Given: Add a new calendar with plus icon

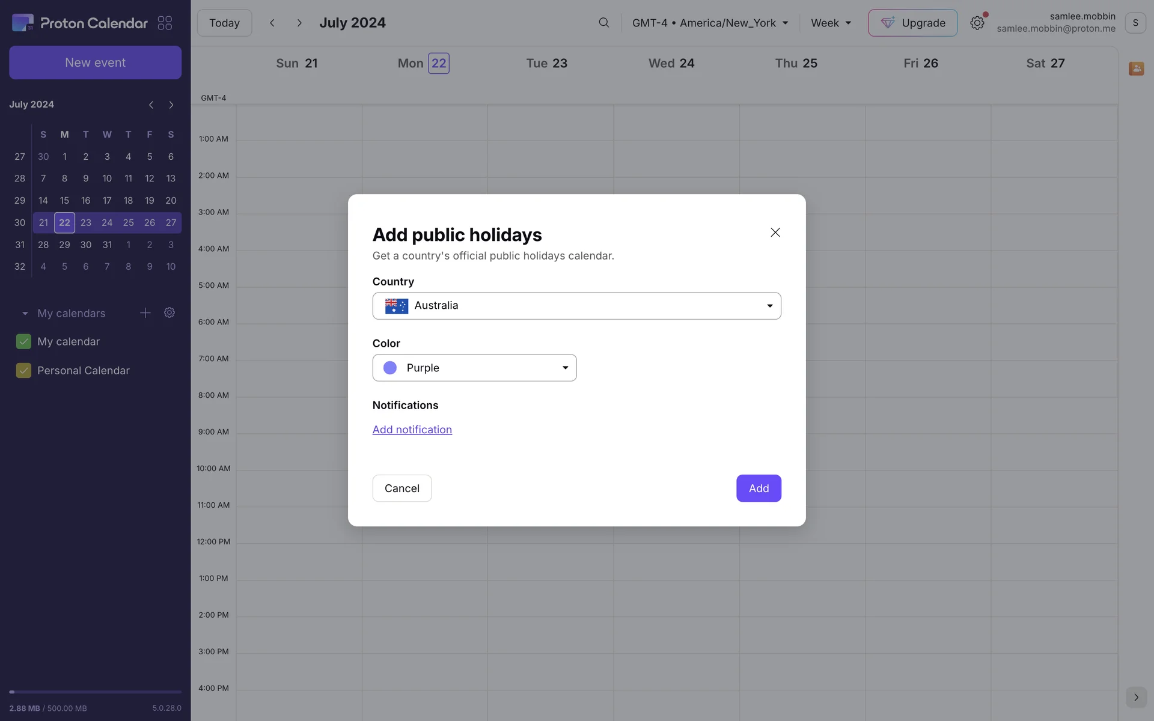Looking at the screenshot, I should [145, 313].
